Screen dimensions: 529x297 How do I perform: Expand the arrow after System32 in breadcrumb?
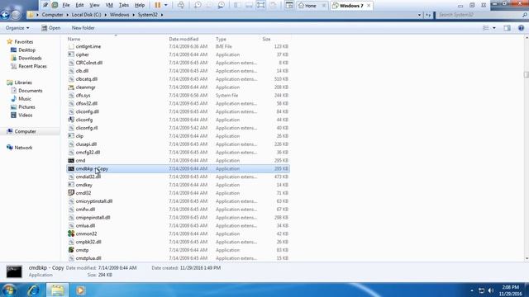coord(162,15)
